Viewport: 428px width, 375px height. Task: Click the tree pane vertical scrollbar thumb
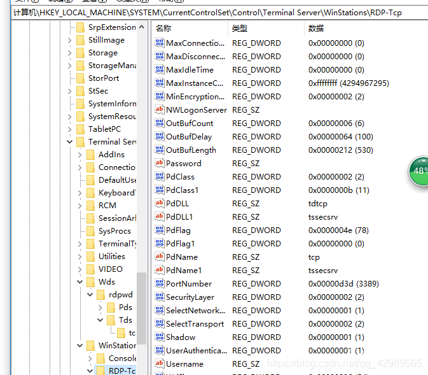141,308
